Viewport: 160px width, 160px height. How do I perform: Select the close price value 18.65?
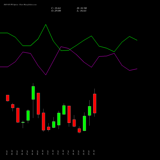click(58, 8)
